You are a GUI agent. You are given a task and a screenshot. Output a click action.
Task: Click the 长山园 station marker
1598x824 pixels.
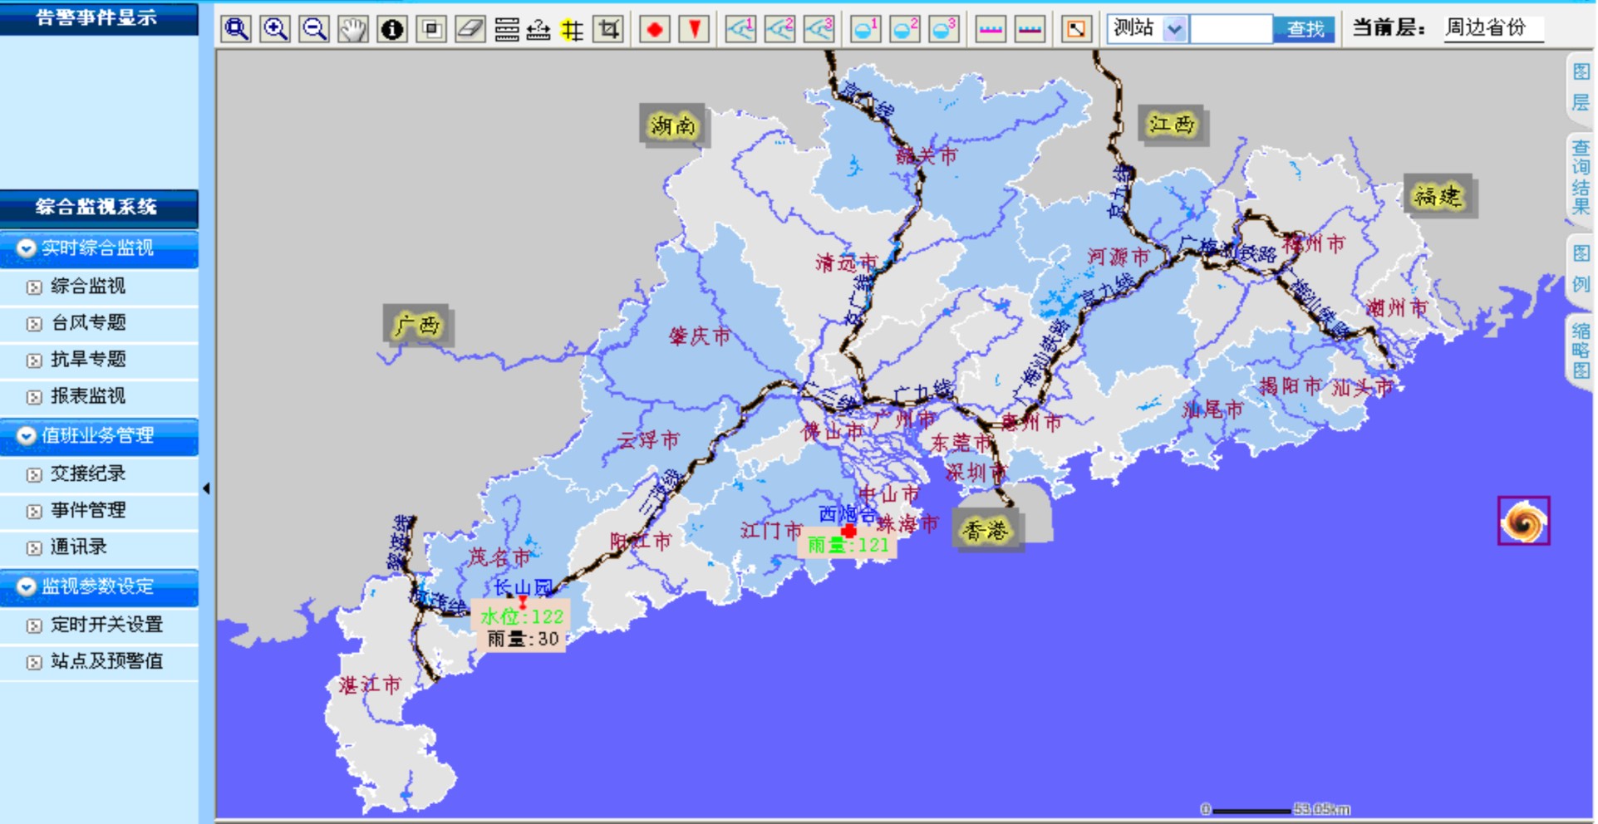click(x=523, y=601)
